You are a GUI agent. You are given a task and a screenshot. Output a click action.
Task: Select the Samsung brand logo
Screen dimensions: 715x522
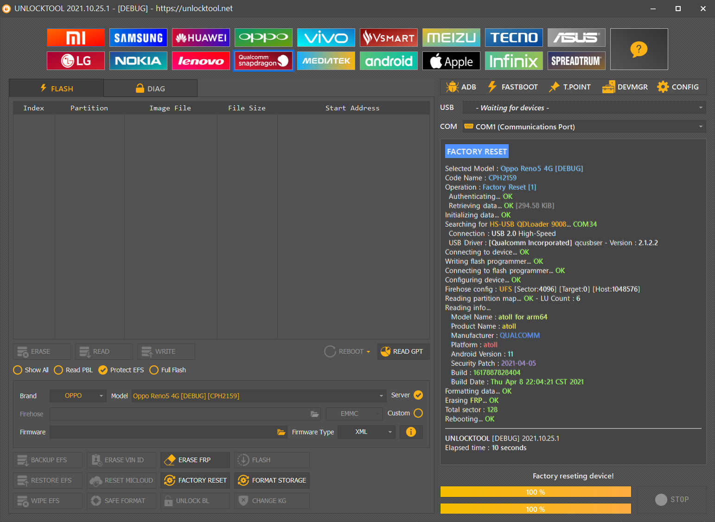coord(138,38)
